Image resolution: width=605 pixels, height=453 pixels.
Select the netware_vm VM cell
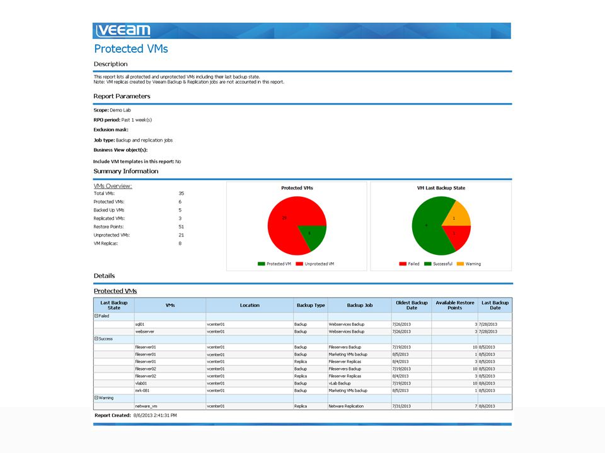pos(170,406)
